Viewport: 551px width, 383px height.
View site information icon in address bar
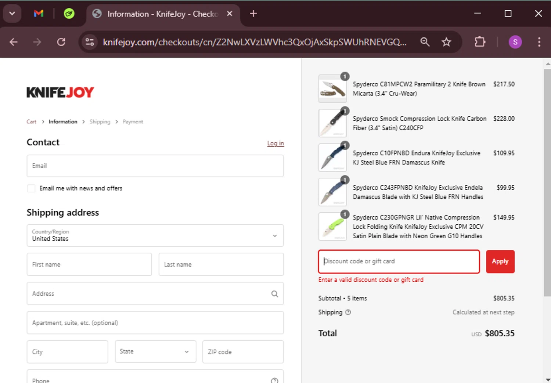tap(90, 42)
